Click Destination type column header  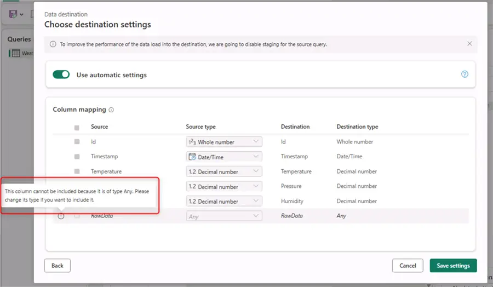point(357,127)
